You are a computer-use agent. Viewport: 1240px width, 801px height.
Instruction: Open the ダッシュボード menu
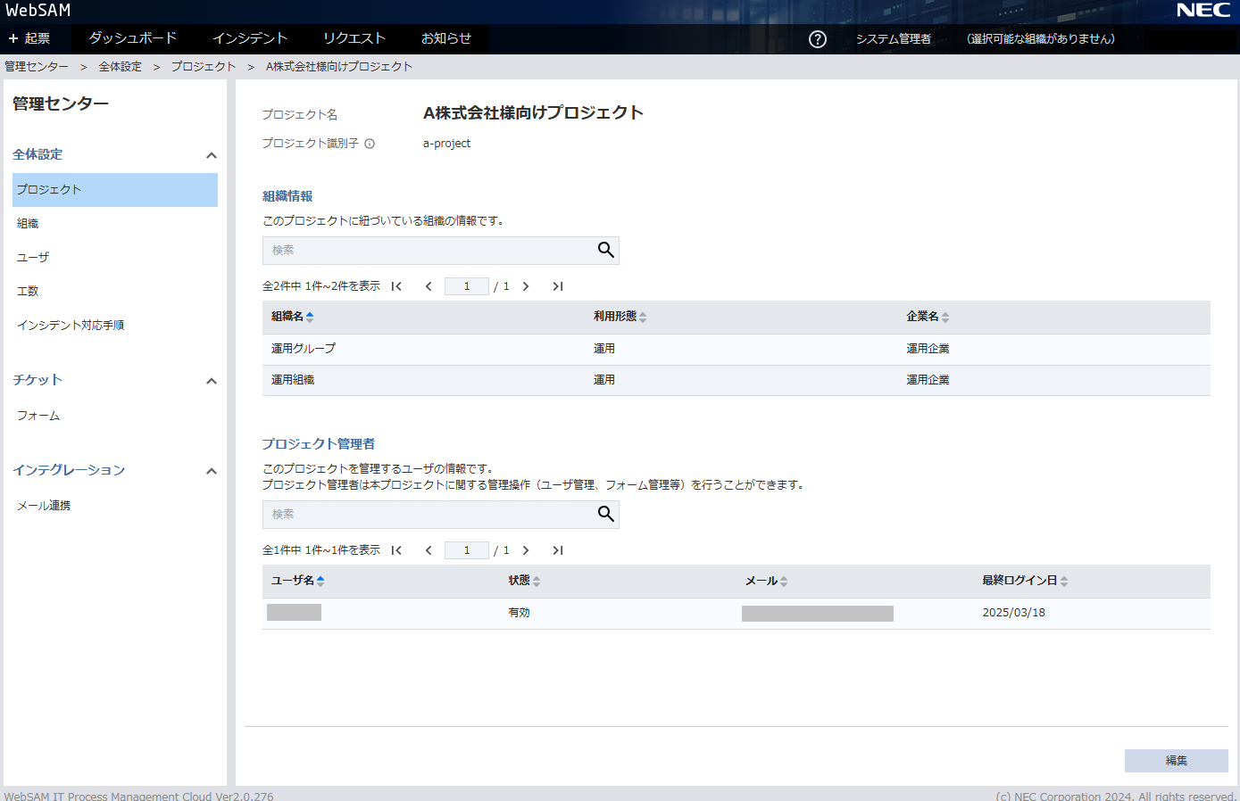(x=132, y=38)
